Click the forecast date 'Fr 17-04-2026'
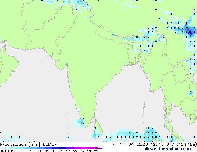 tap(130, 145)
